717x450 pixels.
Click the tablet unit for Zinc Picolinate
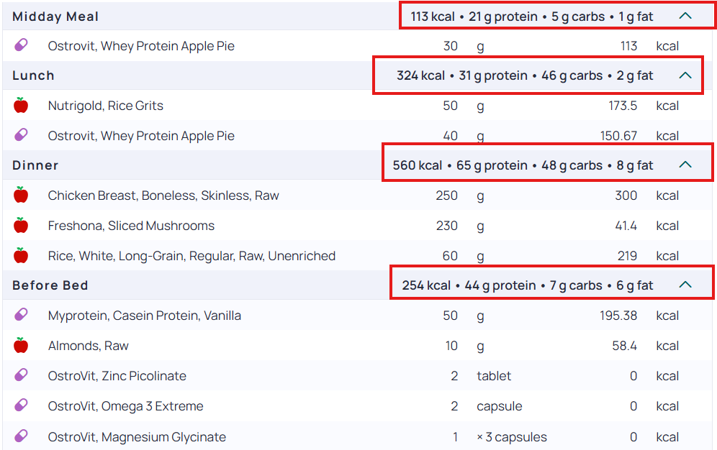494,376
